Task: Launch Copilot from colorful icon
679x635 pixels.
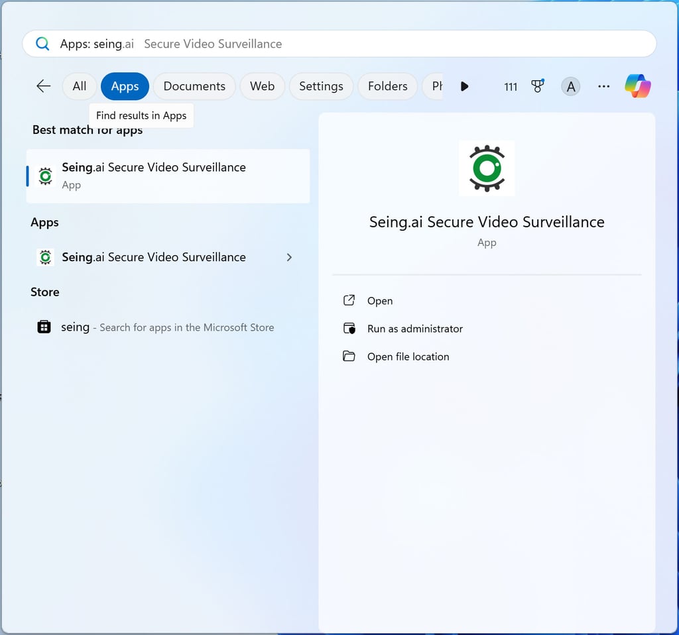Action: tap(638, 86)
